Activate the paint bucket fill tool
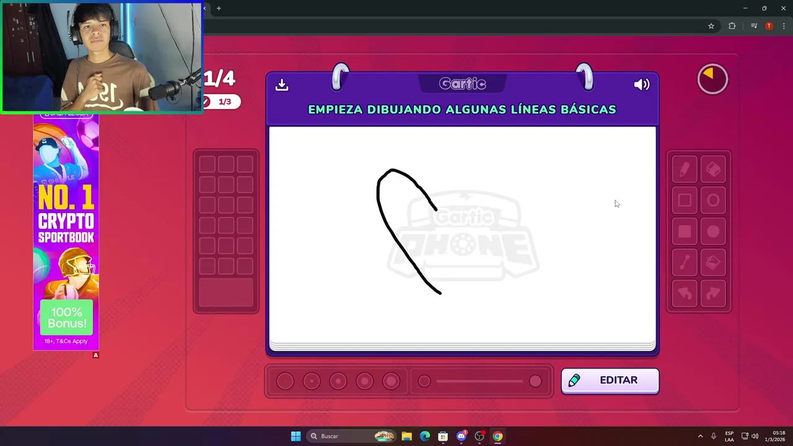Screen dimensions: 793x446 pyautogui.click(x=713, y=263)
